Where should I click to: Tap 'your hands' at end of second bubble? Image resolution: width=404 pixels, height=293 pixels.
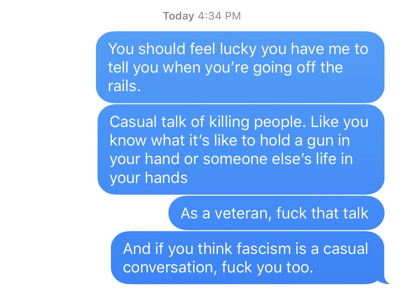pos(148,177)
